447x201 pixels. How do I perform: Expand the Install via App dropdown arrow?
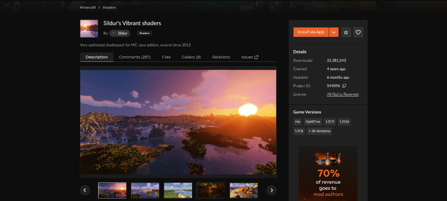333,32
